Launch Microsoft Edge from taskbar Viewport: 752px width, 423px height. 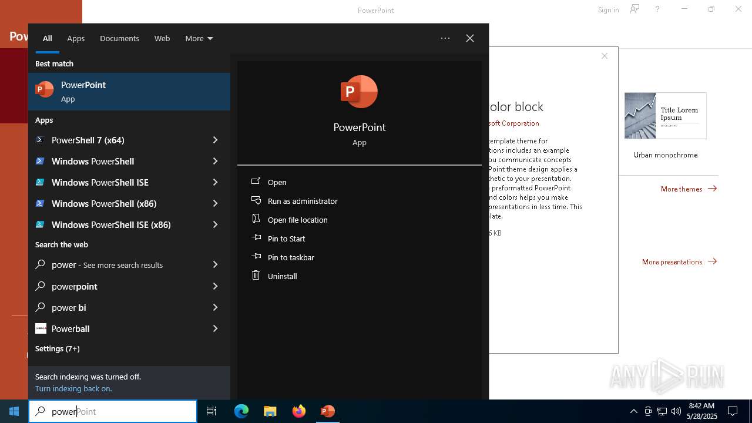click(x=241, y=411)
